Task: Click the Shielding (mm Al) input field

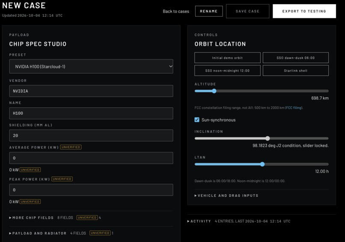Action: pyautogui.click(x=91, y=135)
